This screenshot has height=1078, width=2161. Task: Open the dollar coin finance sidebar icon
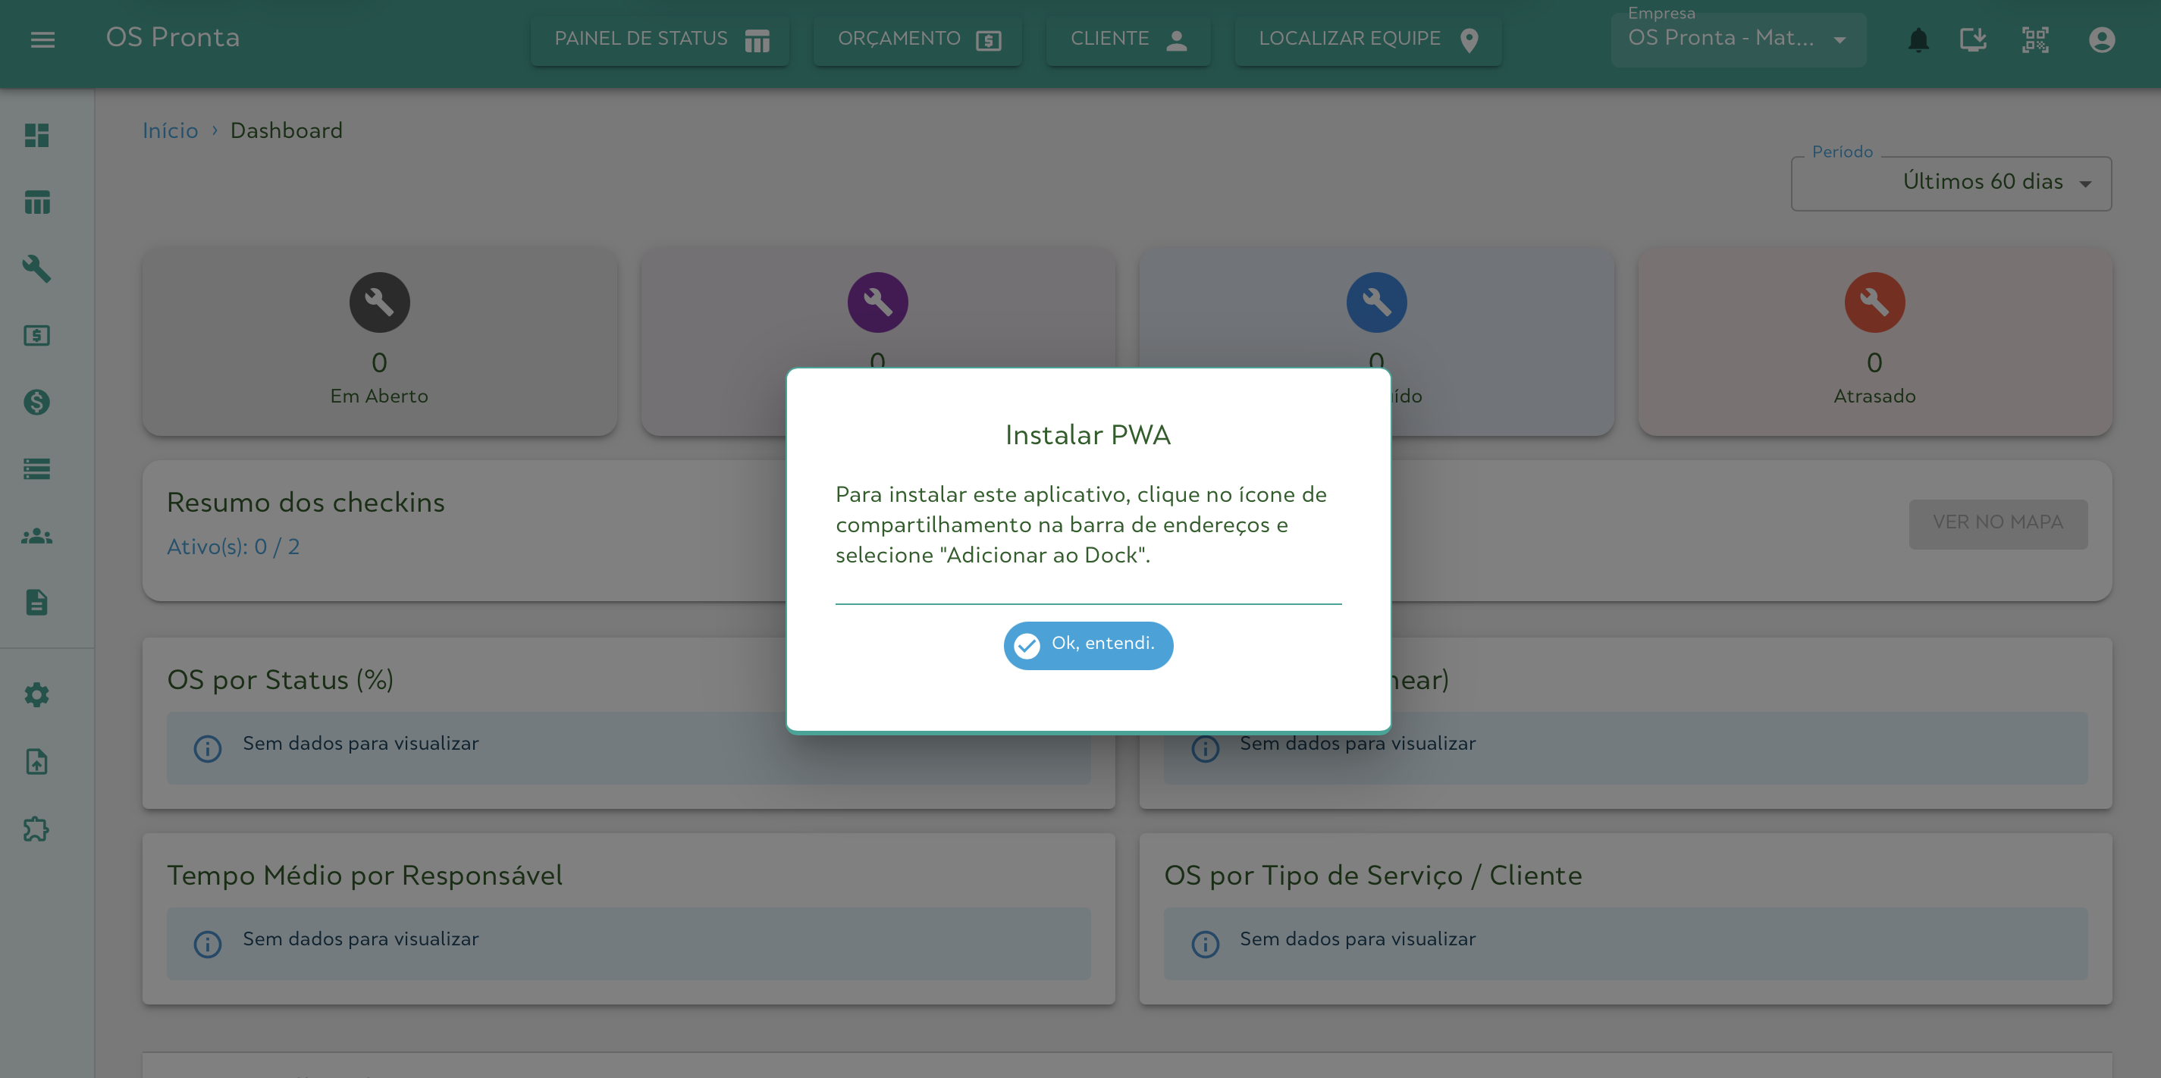[x=37, y=402]
